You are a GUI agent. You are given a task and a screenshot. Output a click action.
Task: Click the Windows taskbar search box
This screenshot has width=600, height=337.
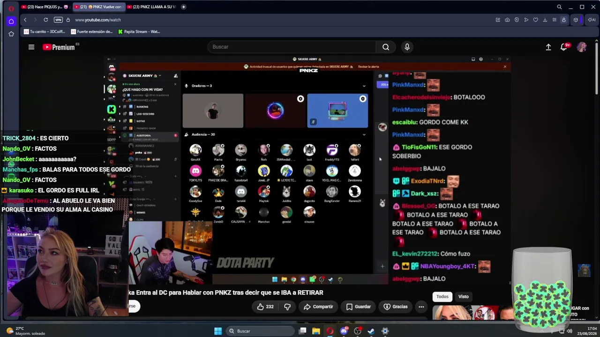(x=261, y=331)
